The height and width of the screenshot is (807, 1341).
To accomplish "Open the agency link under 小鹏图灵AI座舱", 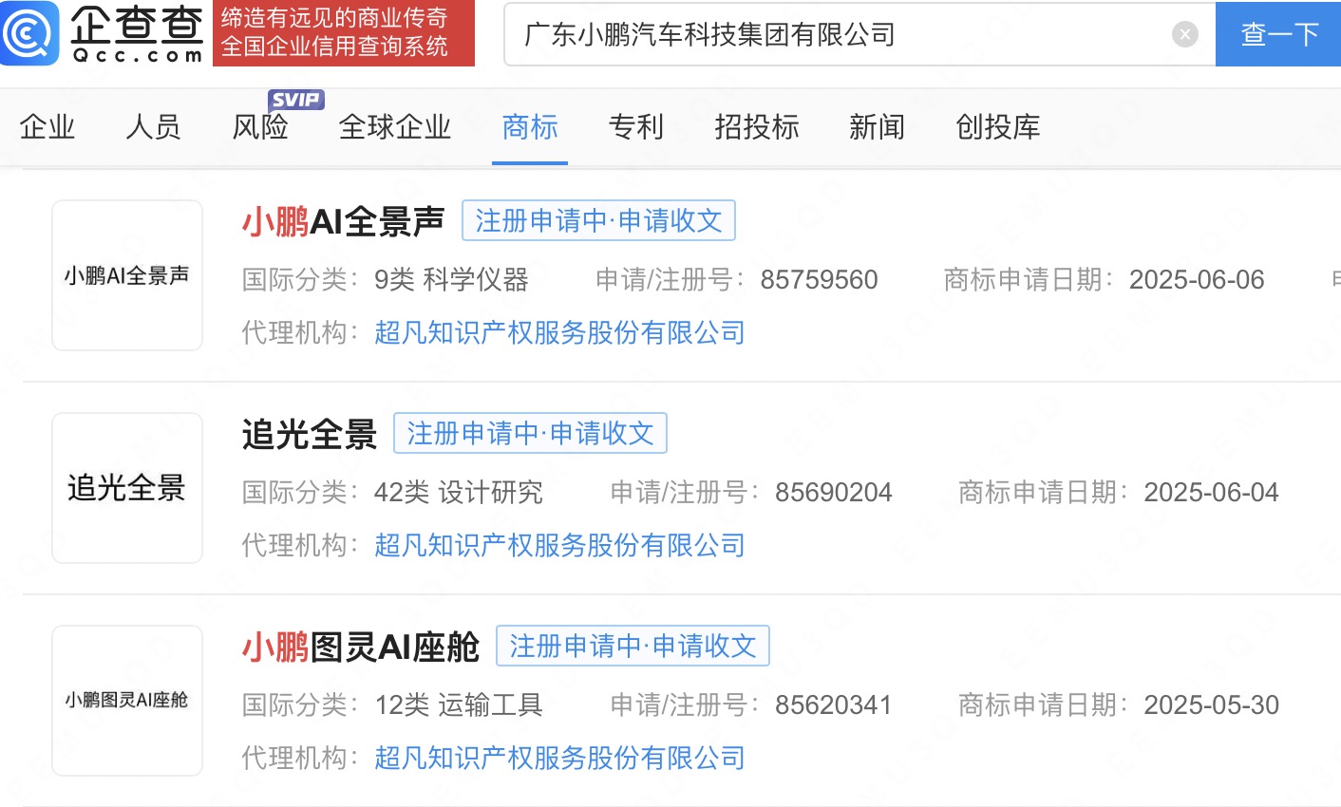I will pyautogui.click(x=559, y=758).
